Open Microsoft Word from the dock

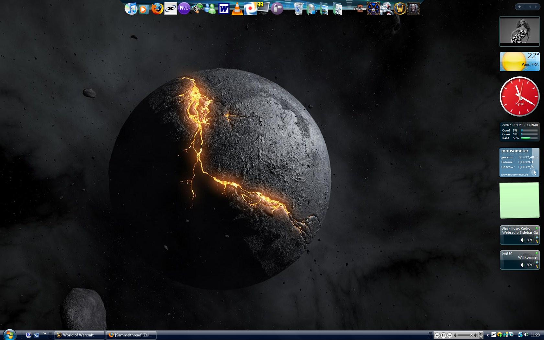(224, 9)
